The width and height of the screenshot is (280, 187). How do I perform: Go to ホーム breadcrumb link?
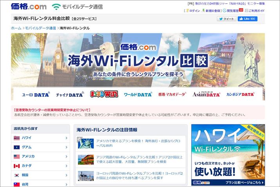(x=16, y=28)
